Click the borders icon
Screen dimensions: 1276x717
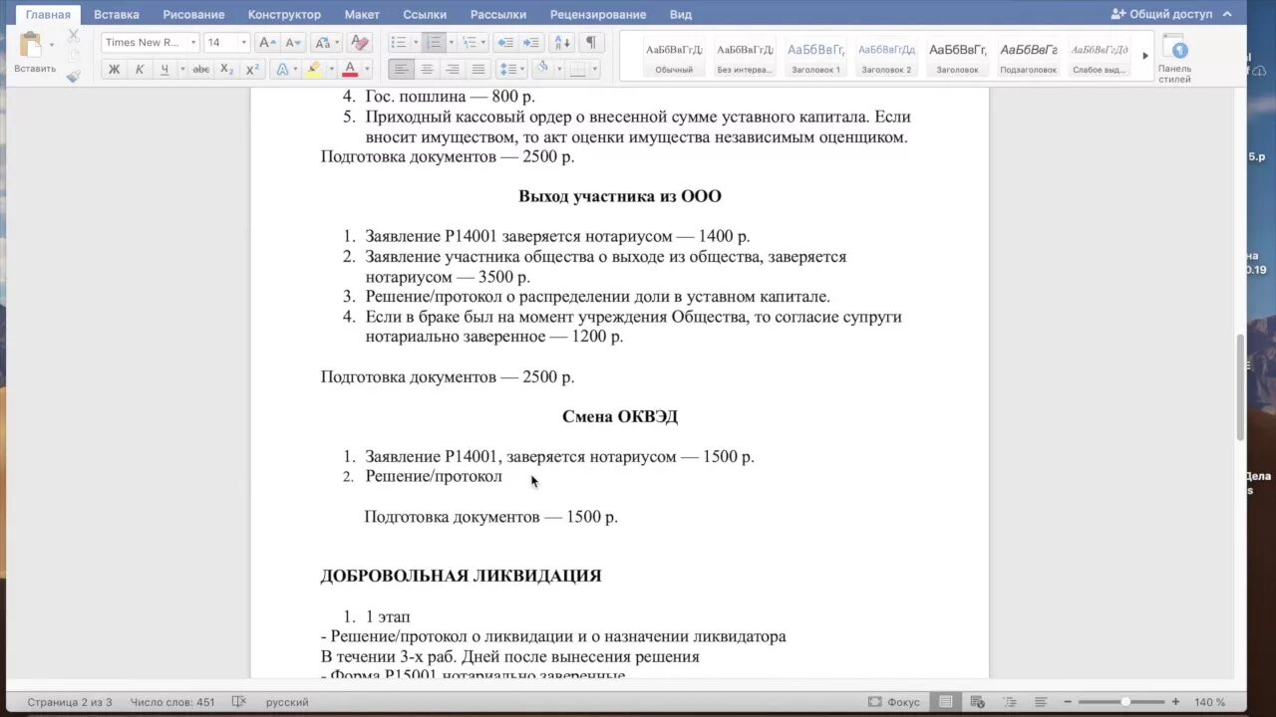tap(577, 69)
